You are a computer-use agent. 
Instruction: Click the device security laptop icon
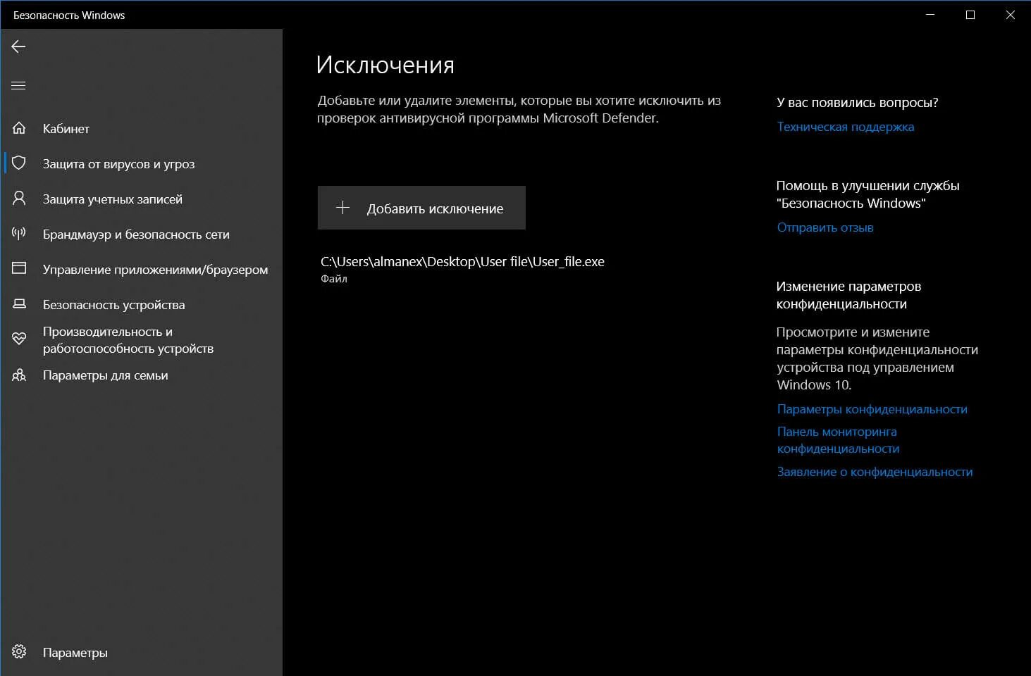pos(19,304)
